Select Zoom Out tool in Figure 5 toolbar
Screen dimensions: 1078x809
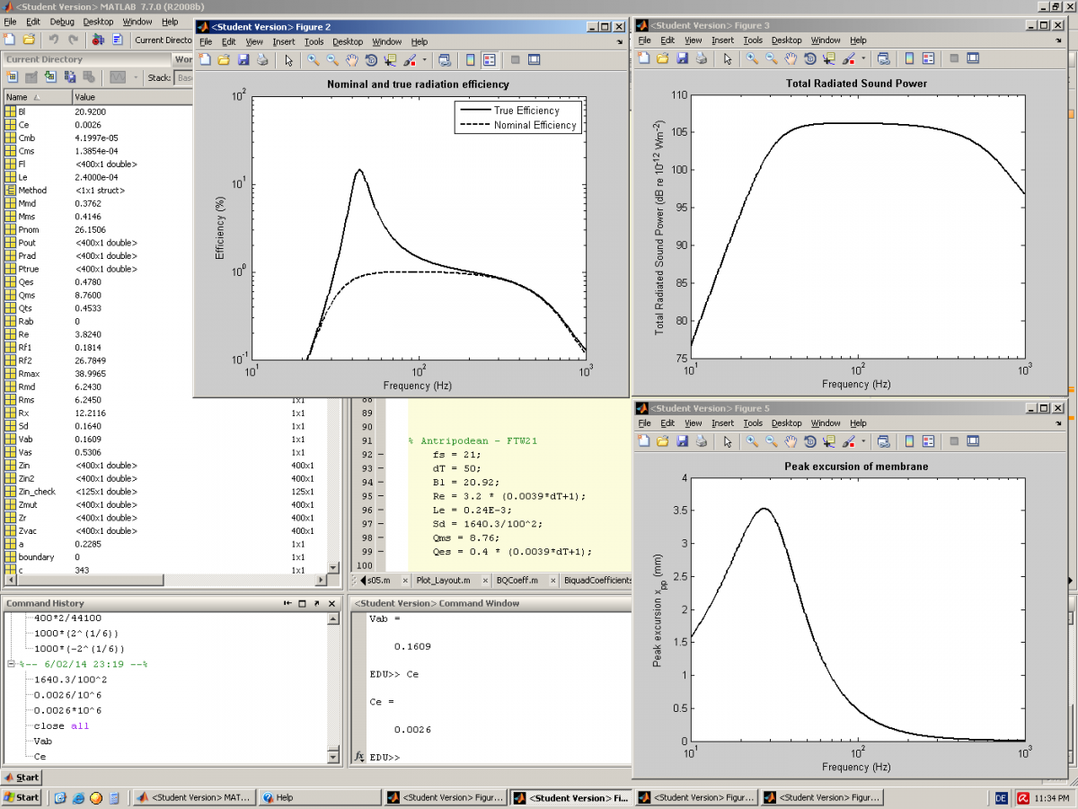pyautogui.click(x=771, y=441)
